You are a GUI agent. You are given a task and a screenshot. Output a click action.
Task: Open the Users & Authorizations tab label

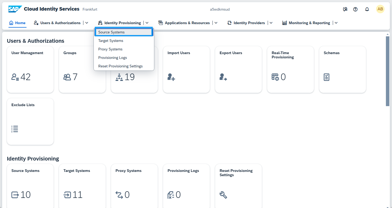coord(60,23)
